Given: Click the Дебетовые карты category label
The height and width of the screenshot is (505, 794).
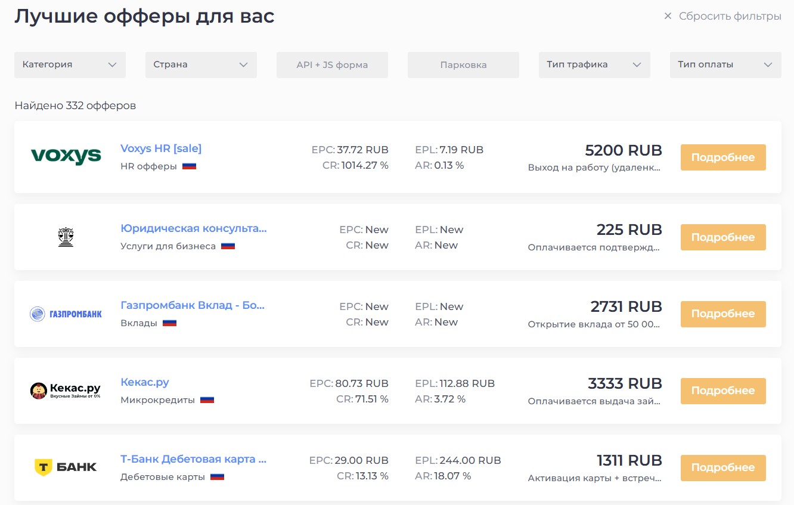Looking at the screenshot, I should point(163,477).
